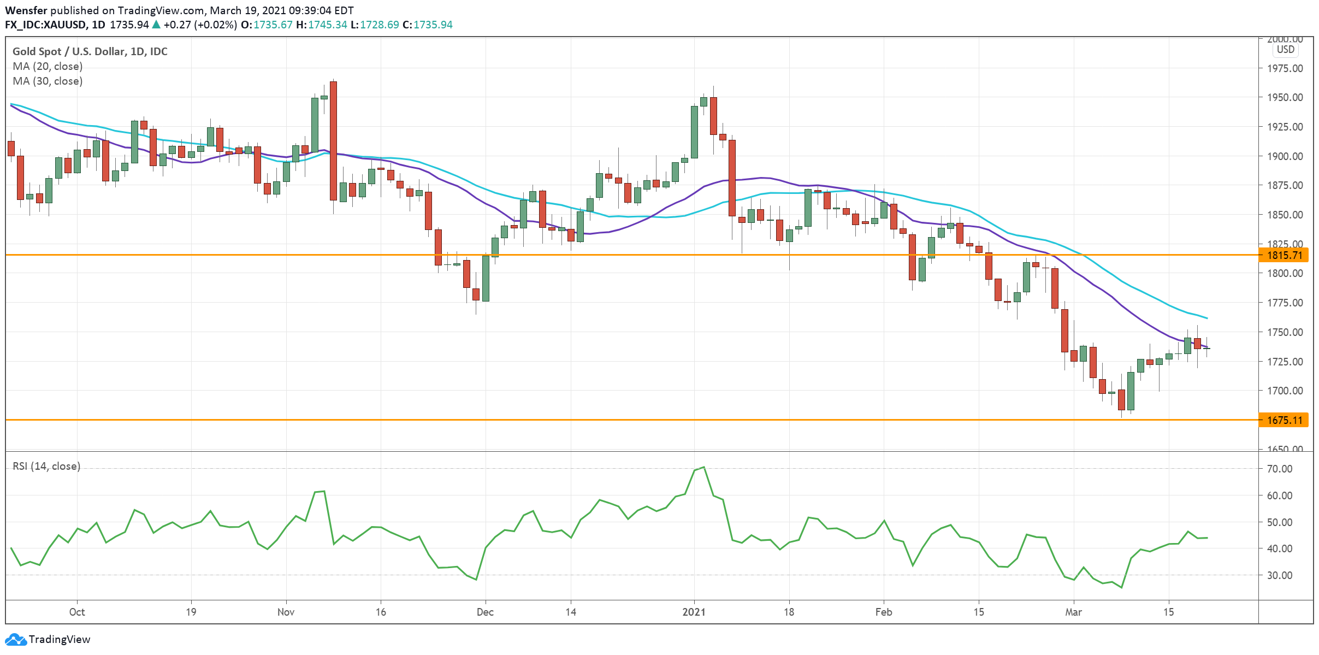Click the TradingView cloud logo
Image resolution: width=1319 pixels, height=655 pixels.
pyautogui.click(x=15, y=639)
